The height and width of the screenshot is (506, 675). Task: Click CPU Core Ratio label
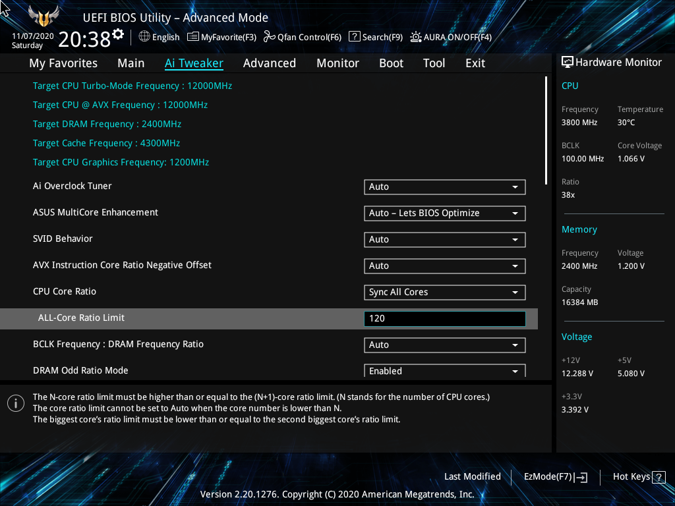click(65, 291)
